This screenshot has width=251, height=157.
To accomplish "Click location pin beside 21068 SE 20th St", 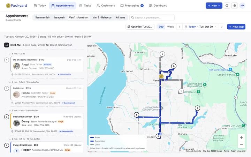I will (x=12, y=132).
